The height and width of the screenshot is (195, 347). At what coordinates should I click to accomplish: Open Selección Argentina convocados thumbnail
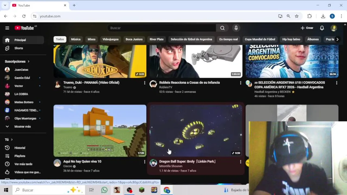[292, 61]
